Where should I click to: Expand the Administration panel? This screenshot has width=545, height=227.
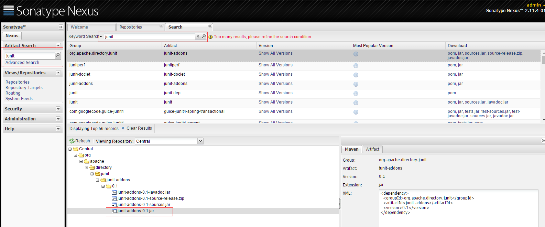(x=58, y=119)
